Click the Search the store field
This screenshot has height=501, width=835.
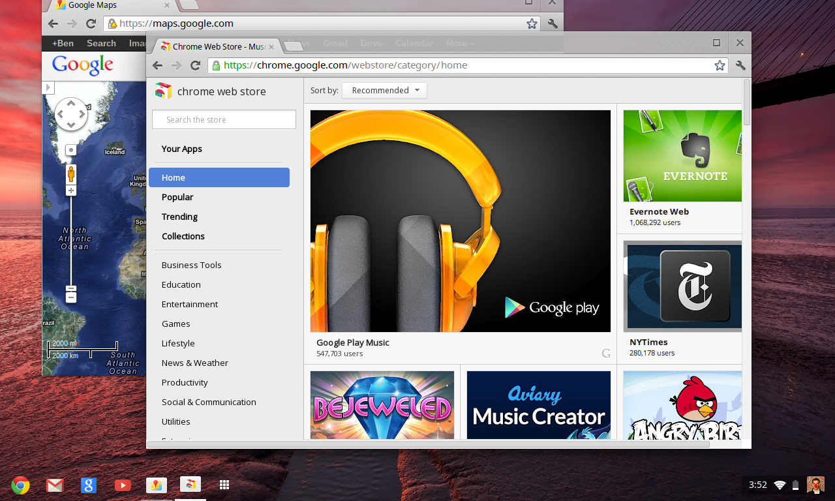(224, 119)
